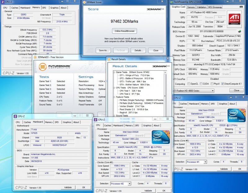Open the Mainboard tab in the Processor #2 CPU-Z window
The height and width of the screenshot is (193, 248).
pos(118,126)
